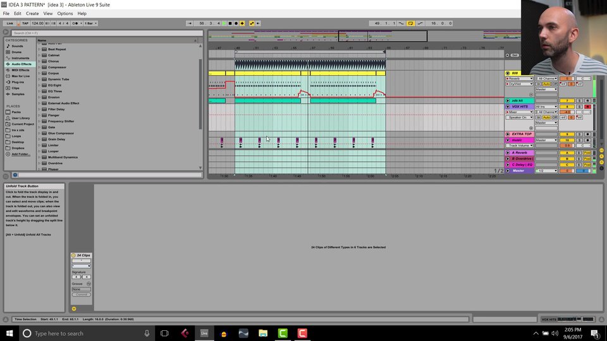Open the 1 Bar quantization dropdown
This screenshot has width=607, height=341.
(90, 23)
